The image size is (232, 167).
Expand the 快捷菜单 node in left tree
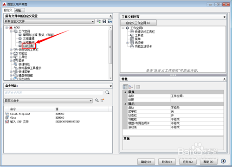(11, 72)
